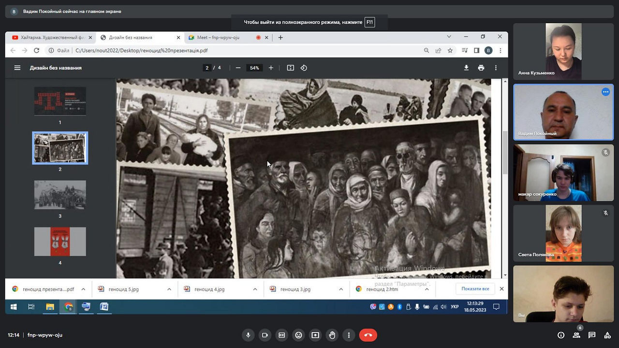This screenshot has height=348, width=619.
Task: Click the zoom magnifier in address bar
Action: pyautogui.click(x=427, y=50)
